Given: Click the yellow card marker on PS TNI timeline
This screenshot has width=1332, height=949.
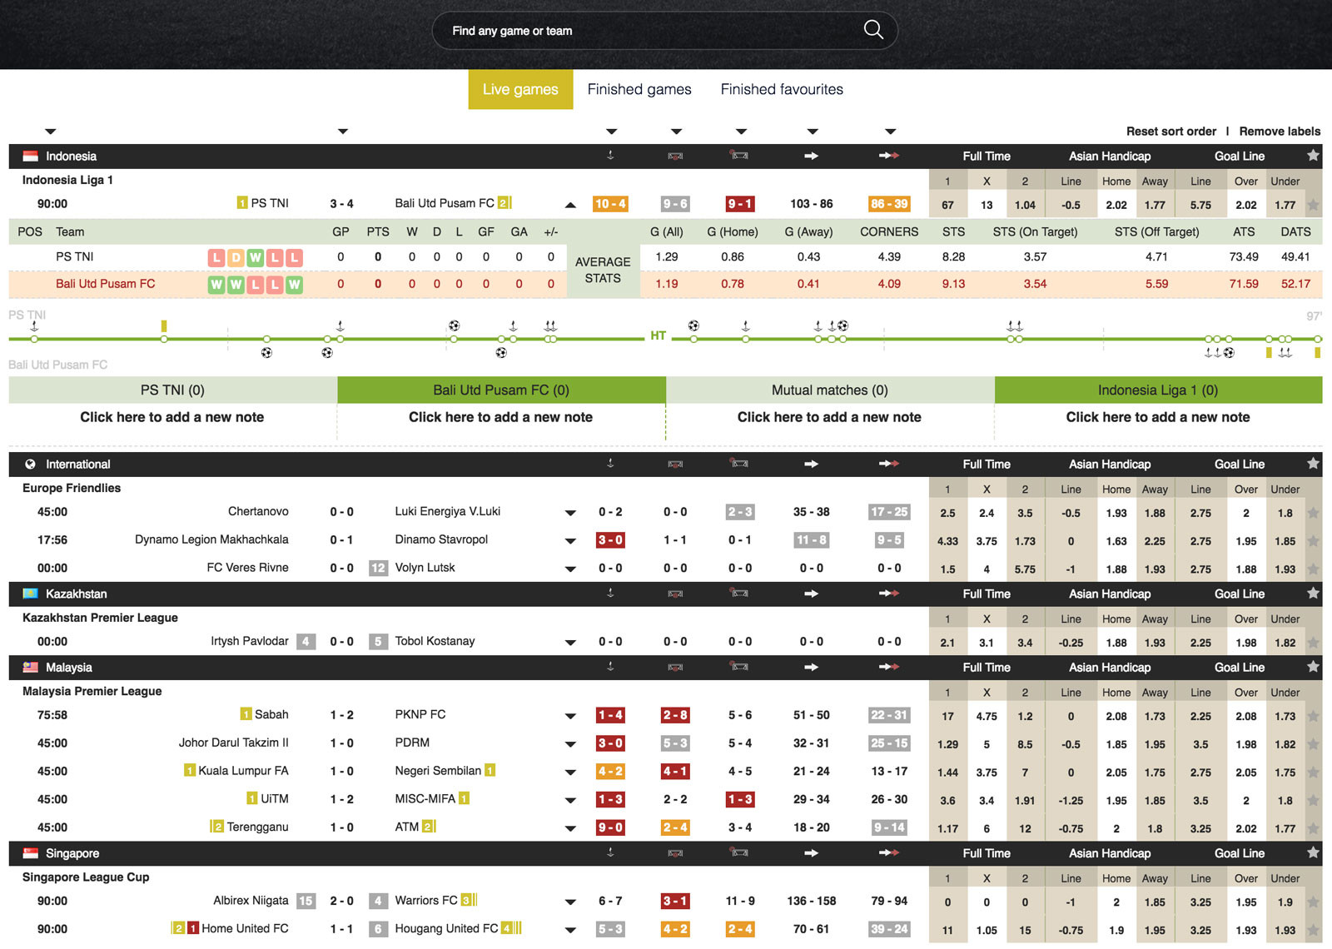Looking at the screenshot, I should 164,326.
